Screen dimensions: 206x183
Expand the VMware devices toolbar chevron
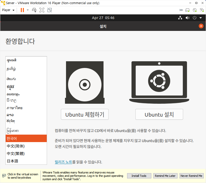click(x=181, y=10)
